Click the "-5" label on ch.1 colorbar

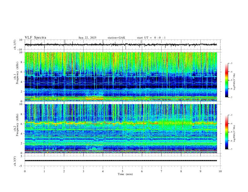[231, 80]
